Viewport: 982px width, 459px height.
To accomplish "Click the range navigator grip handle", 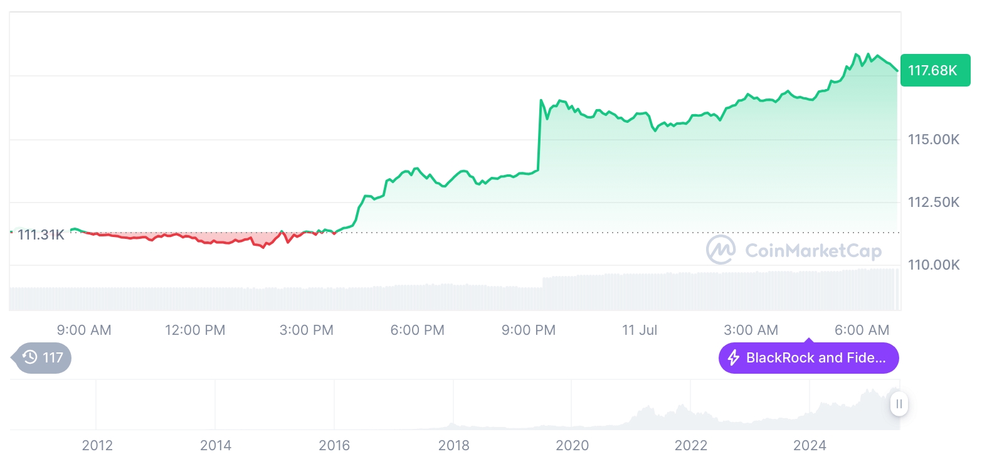I will [899, 404].
